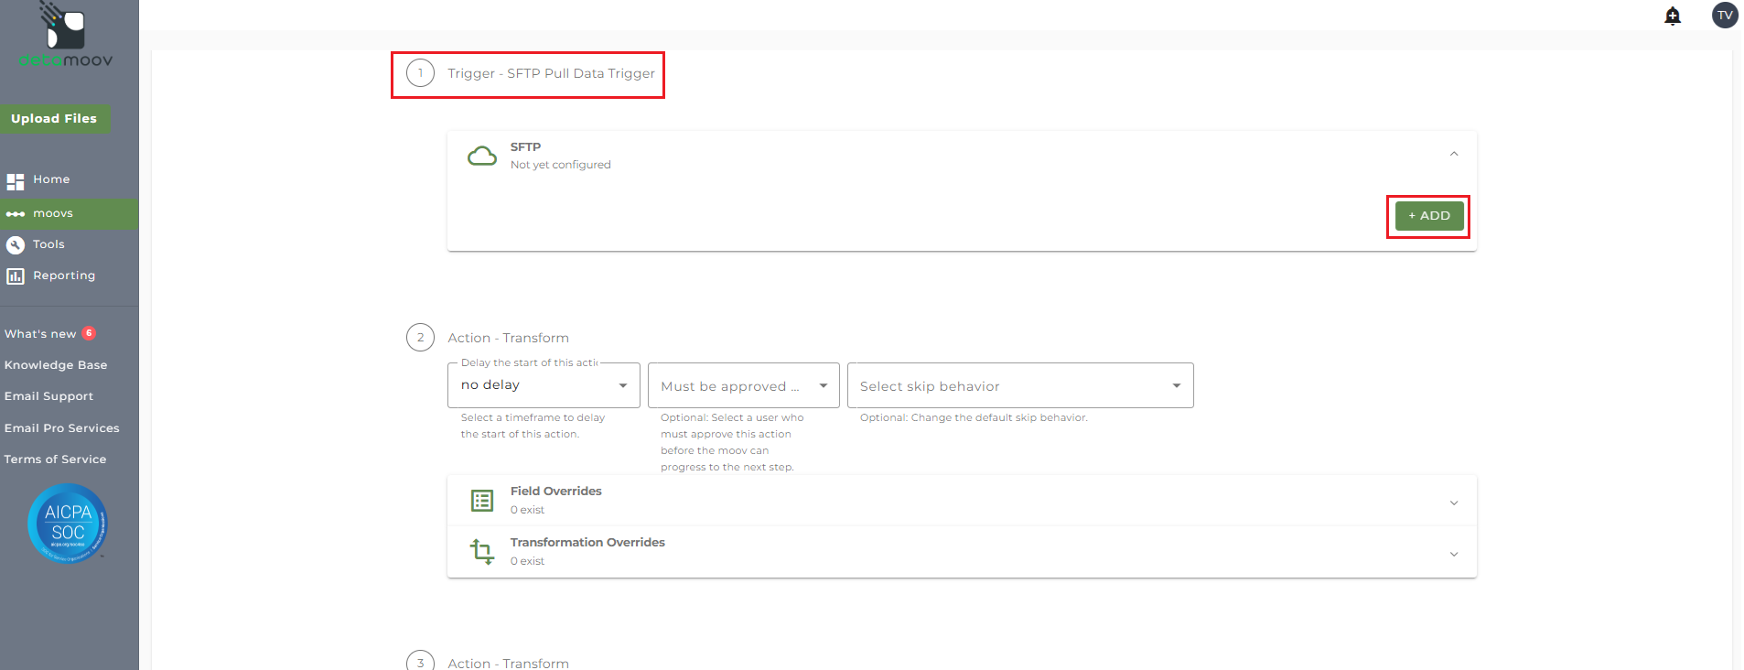Click the step 2 'Action - Transform' heading
Viewport: 1744px width, 670px height.
pyautogui.click(x=508, y=338)
